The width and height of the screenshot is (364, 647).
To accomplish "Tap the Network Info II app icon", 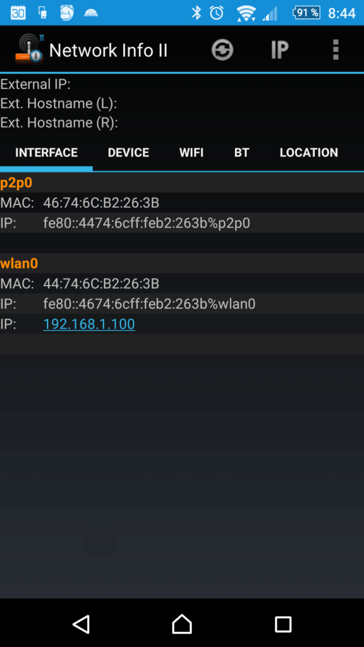I will 29,49.
